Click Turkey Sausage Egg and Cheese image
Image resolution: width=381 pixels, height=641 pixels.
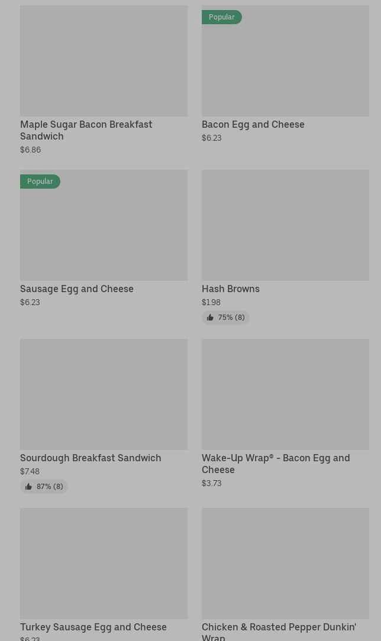[x=104, y=564]
